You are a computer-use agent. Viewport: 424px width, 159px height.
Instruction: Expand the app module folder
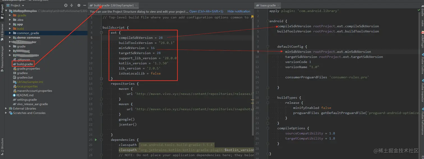tap(10, 24)
